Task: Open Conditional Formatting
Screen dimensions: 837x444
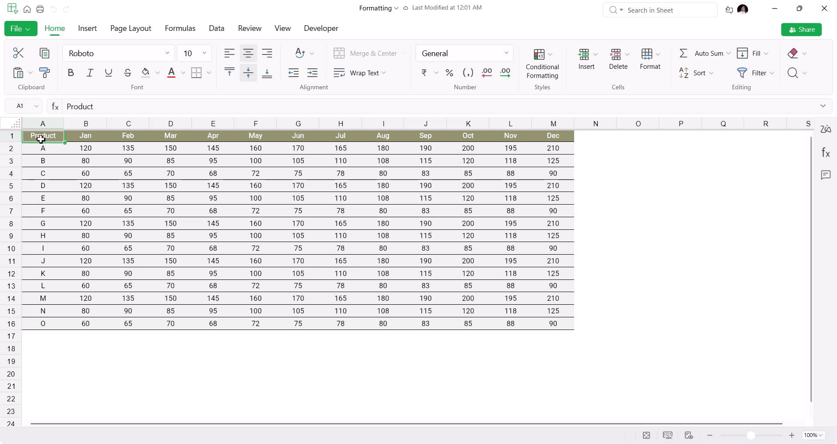Action: pos(542,64)
